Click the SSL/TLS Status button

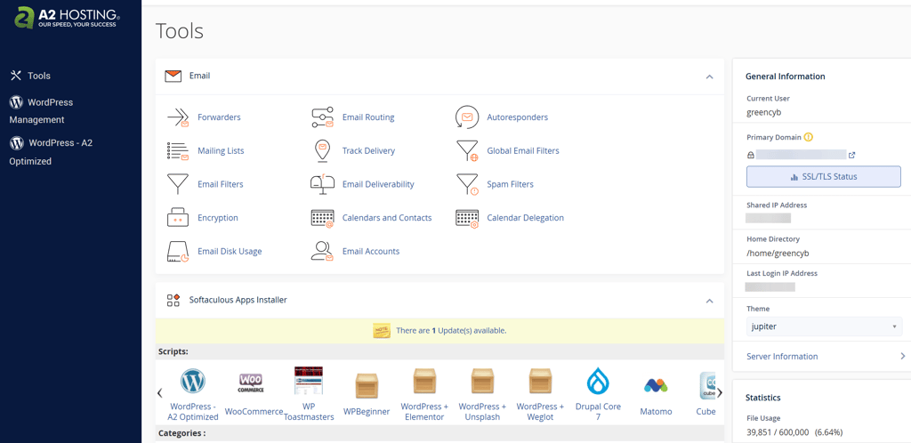pos(824,176)
